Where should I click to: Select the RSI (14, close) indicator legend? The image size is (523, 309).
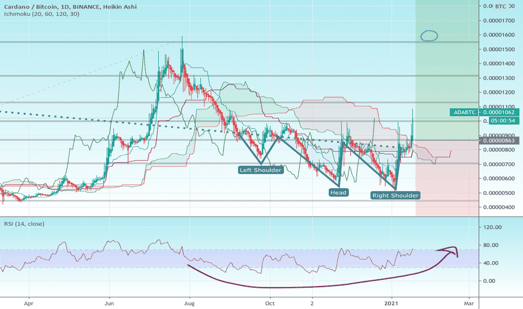tap(24, 224)
